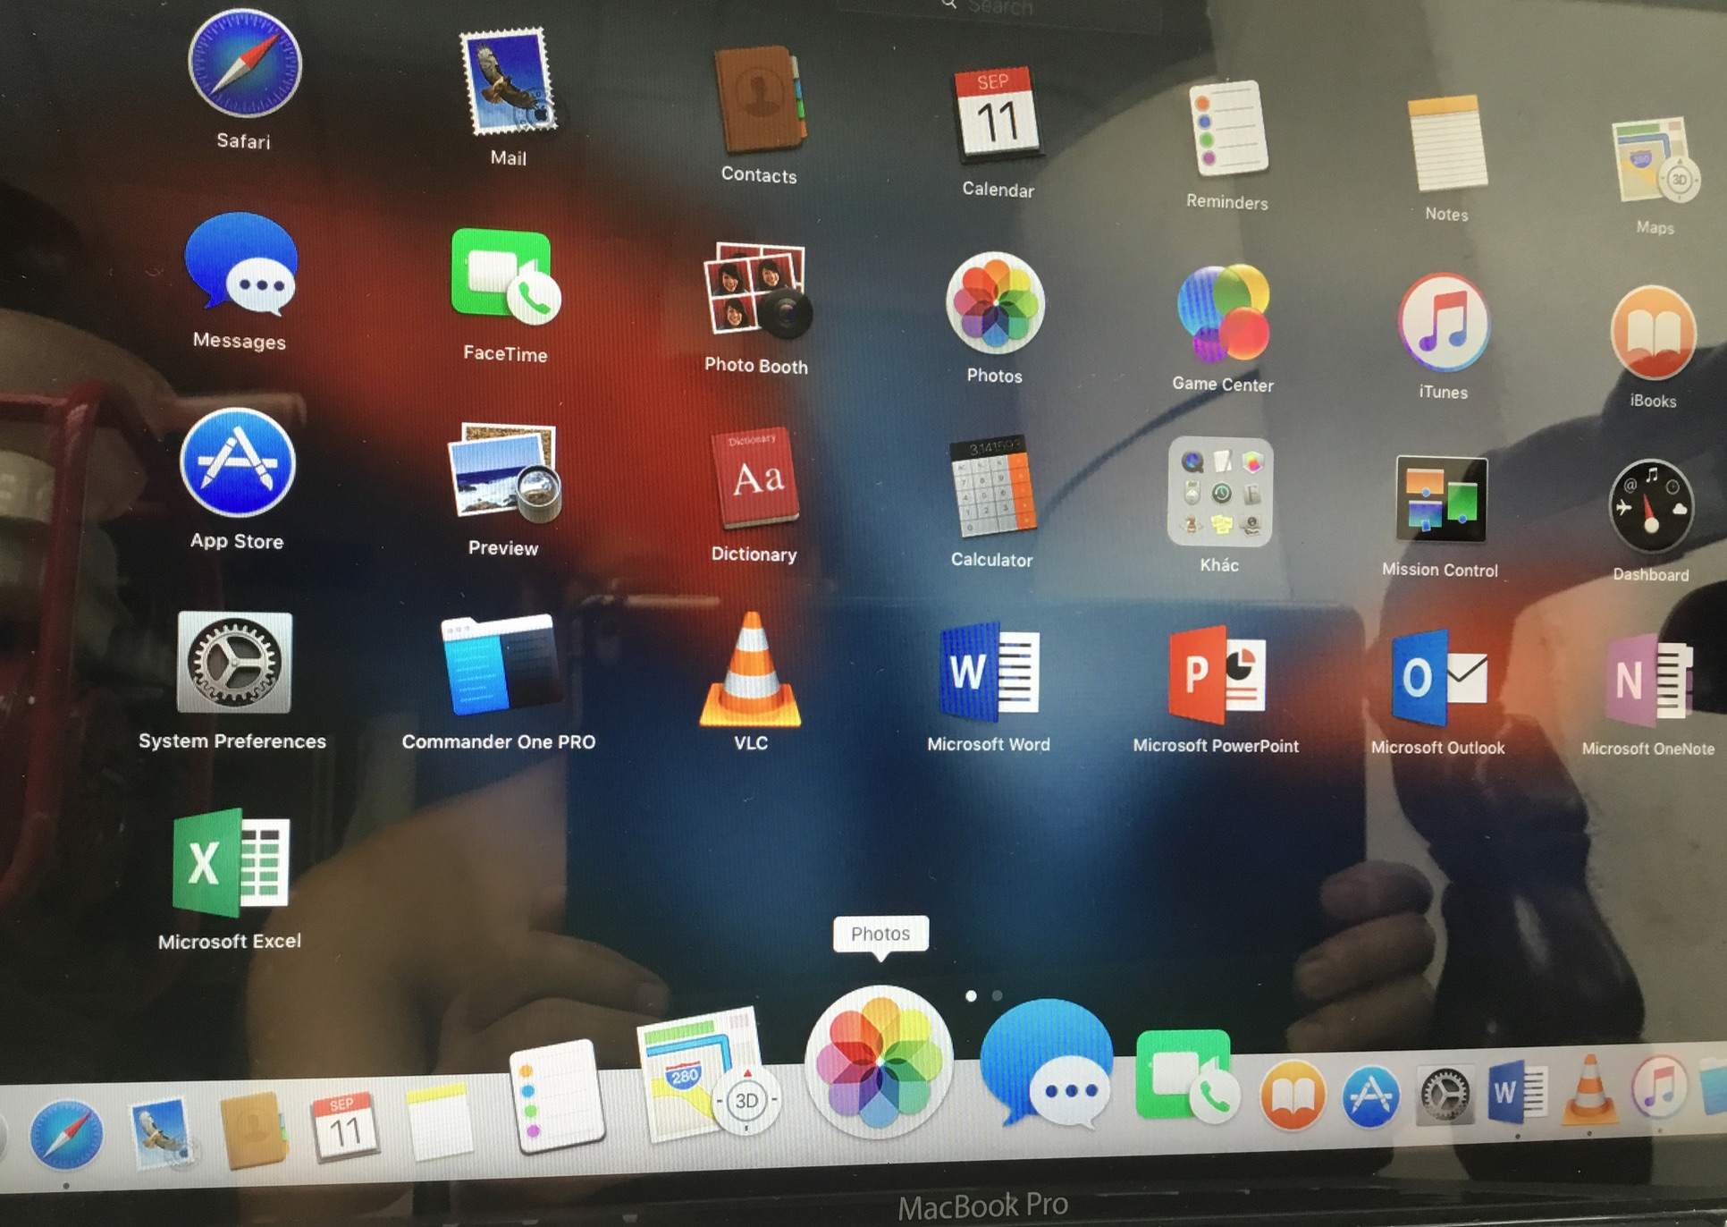Open Mission Control app icon
The height and width of the screenshot is (1227, 1727).
coord(1440,499)
